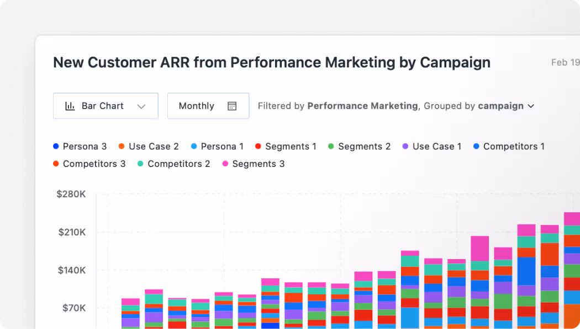Click the first (leftmost) stacked bar
This screenshot has height=329, width=580.
(130, 314)
